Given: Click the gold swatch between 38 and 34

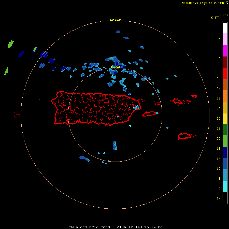Looking at the screenshot, I should tap(225, 108).
